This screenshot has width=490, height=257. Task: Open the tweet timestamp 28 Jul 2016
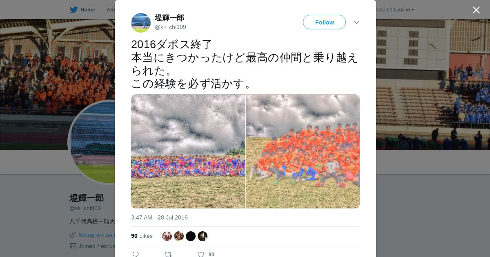(x=159, y=217)
